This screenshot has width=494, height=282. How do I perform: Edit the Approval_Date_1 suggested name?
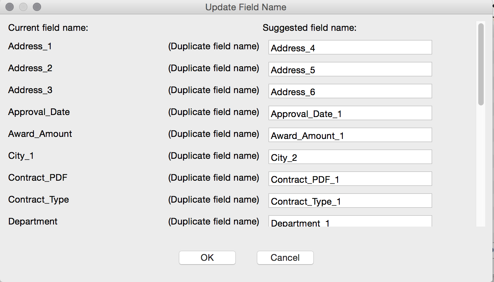[350, 113]
